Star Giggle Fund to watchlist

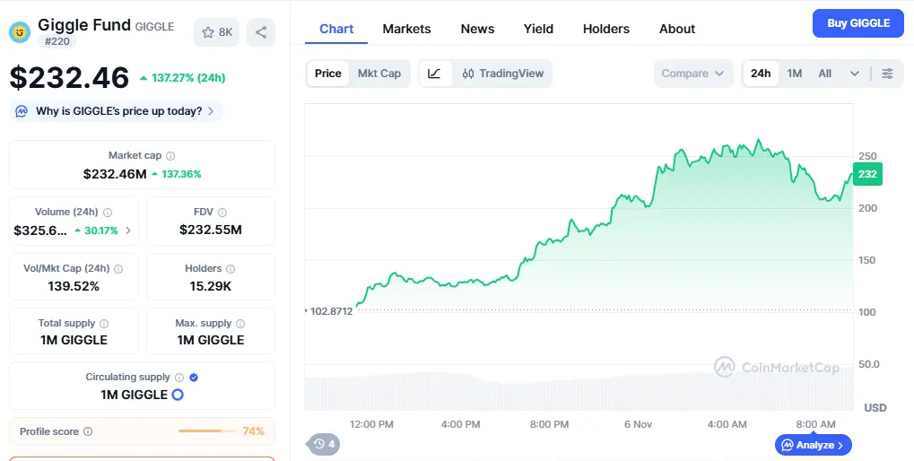tap(216, 32)
